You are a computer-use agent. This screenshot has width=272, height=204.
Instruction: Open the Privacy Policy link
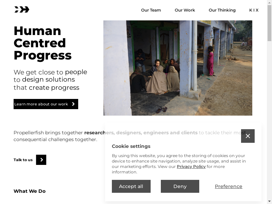click(191, 167)
